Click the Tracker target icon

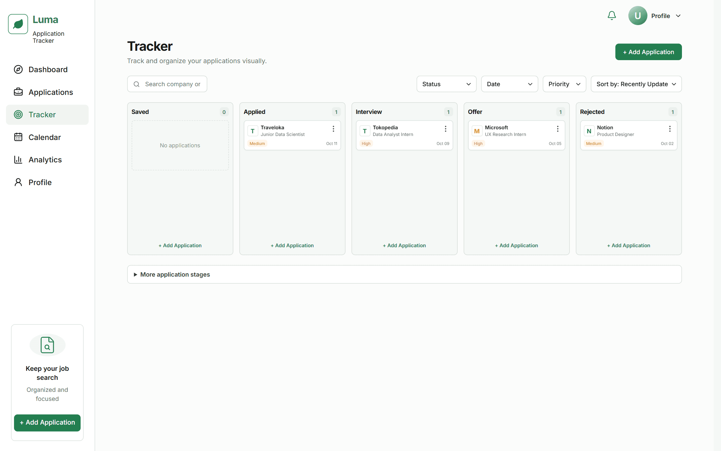coord(18,115)
